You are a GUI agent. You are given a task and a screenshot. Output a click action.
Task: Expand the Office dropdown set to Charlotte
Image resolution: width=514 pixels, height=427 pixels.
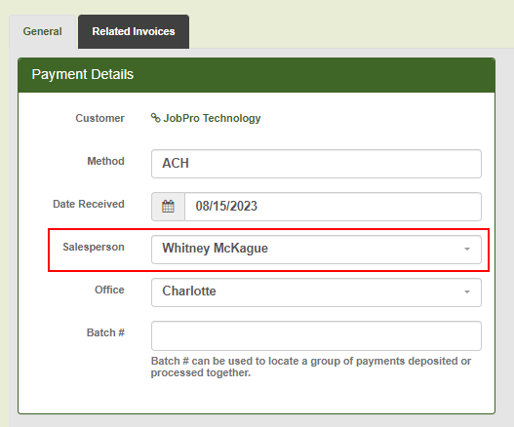point(316,292)
